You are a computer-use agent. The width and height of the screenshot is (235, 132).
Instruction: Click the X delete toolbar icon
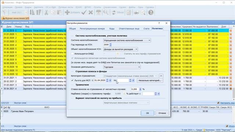tap(91, 12)
